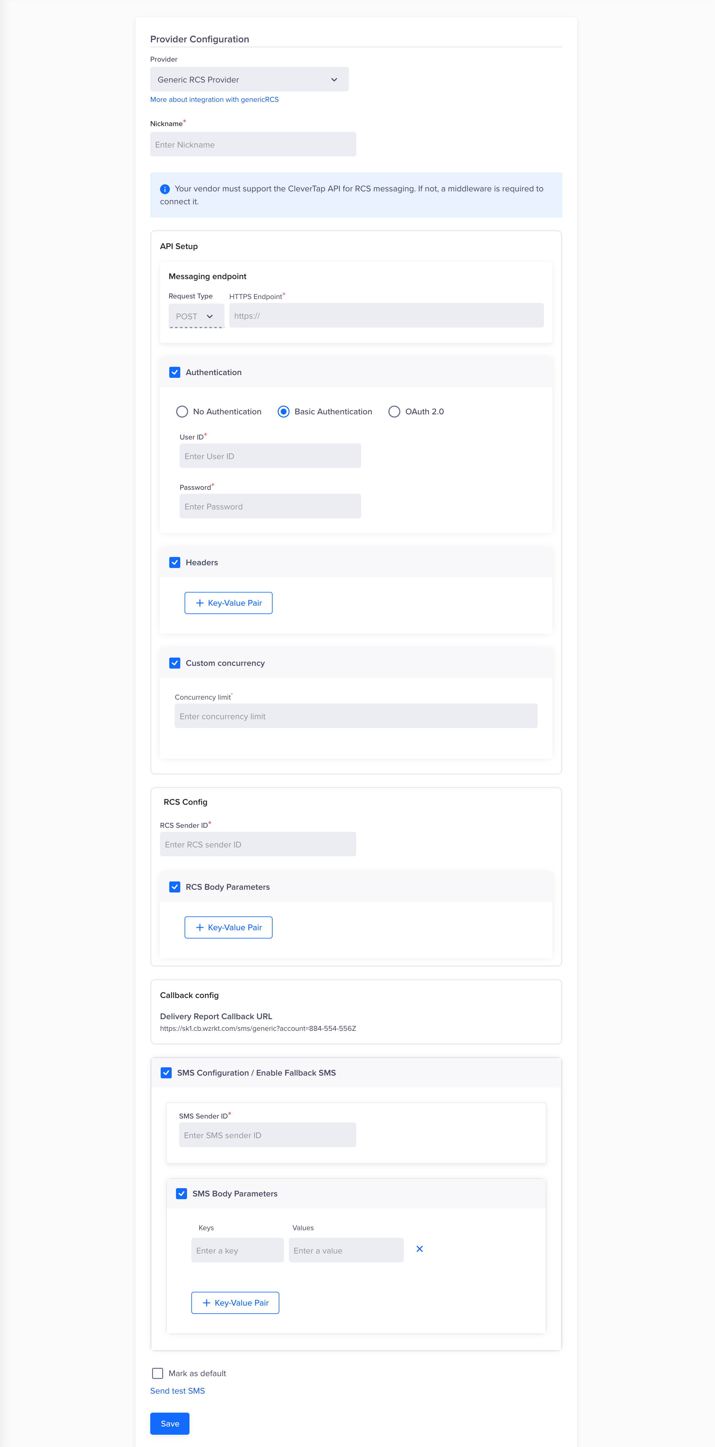Add a Key-Value Pair under Headers
This screenshot has height=1447, width=715.
[x=228, y=603]
